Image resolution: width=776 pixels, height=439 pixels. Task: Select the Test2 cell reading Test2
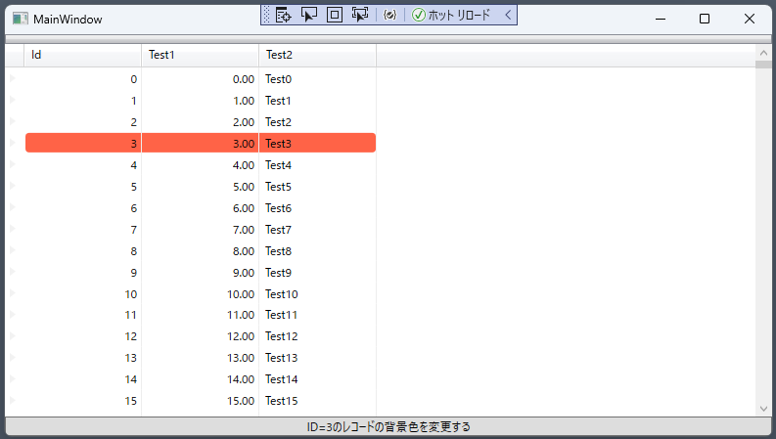click(317, 122)
